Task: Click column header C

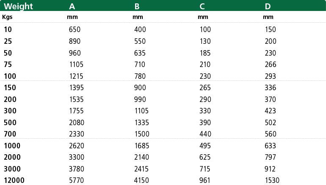Action: [x=202, y=6]
